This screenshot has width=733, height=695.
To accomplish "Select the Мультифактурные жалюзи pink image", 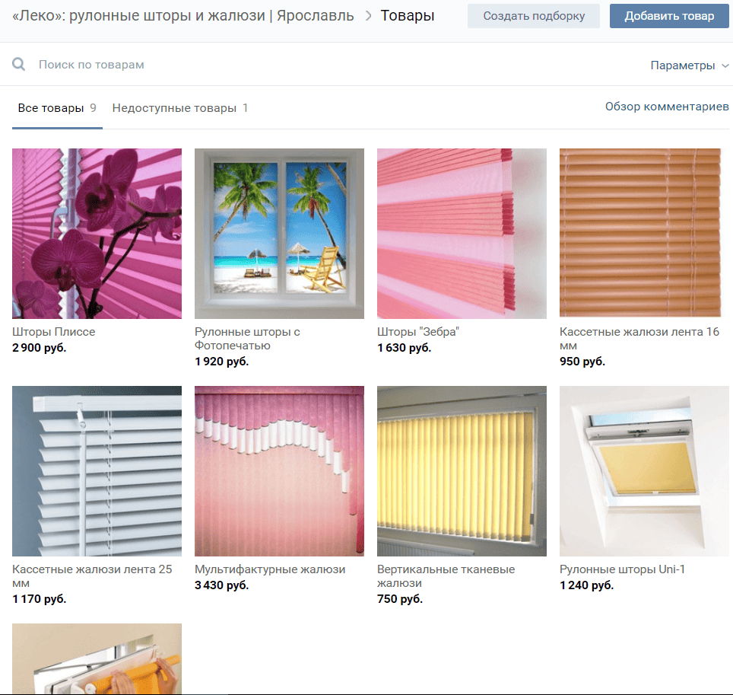I will click(x=279, y=470).
